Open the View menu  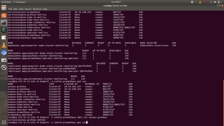click(21, 9)
